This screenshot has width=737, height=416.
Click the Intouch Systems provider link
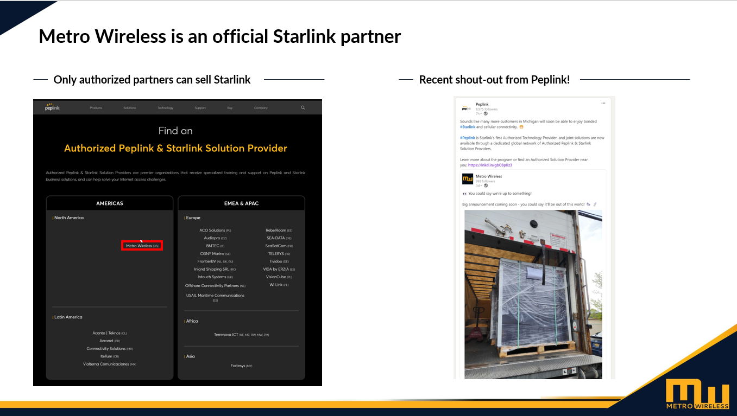coord(215,277)
